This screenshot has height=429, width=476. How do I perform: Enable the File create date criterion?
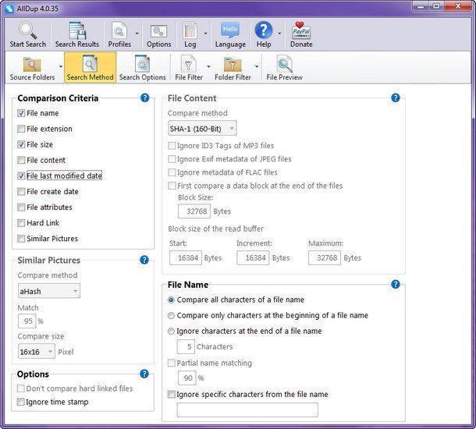pos(21,191)
